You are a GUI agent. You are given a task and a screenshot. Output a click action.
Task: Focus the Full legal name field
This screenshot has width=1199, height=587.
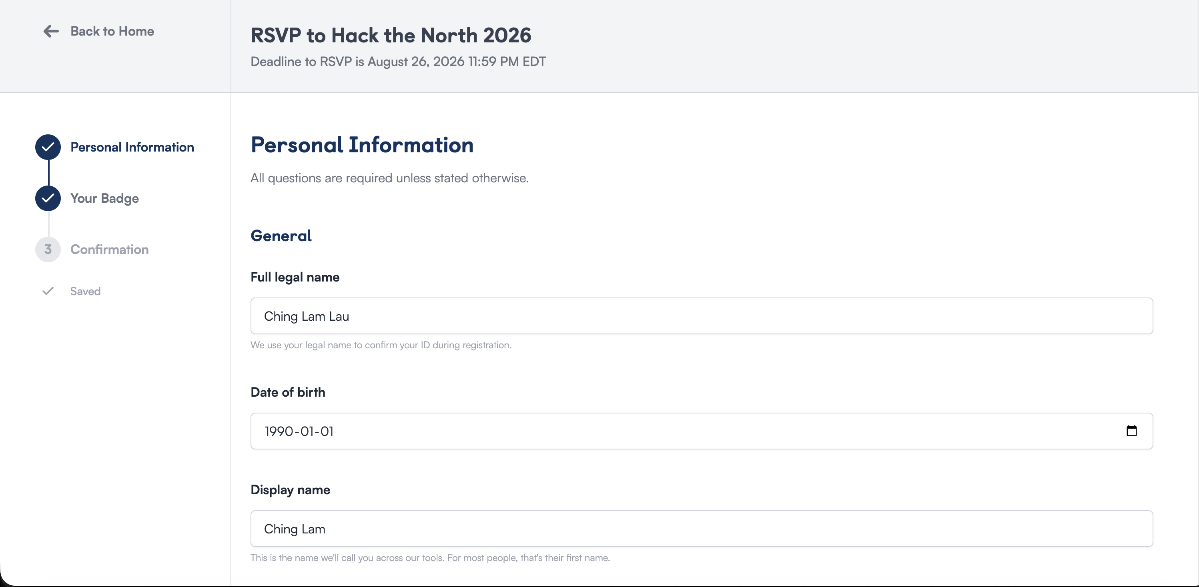[702, 316]
